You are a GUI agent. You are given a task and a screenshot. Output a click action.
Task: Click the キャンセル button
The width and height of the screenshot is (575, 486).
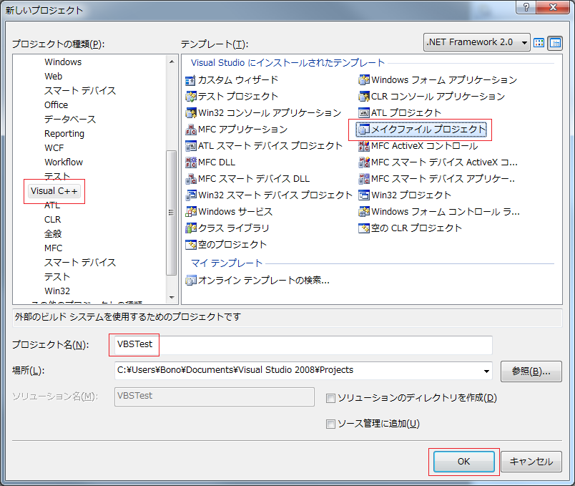click(531, 462)
